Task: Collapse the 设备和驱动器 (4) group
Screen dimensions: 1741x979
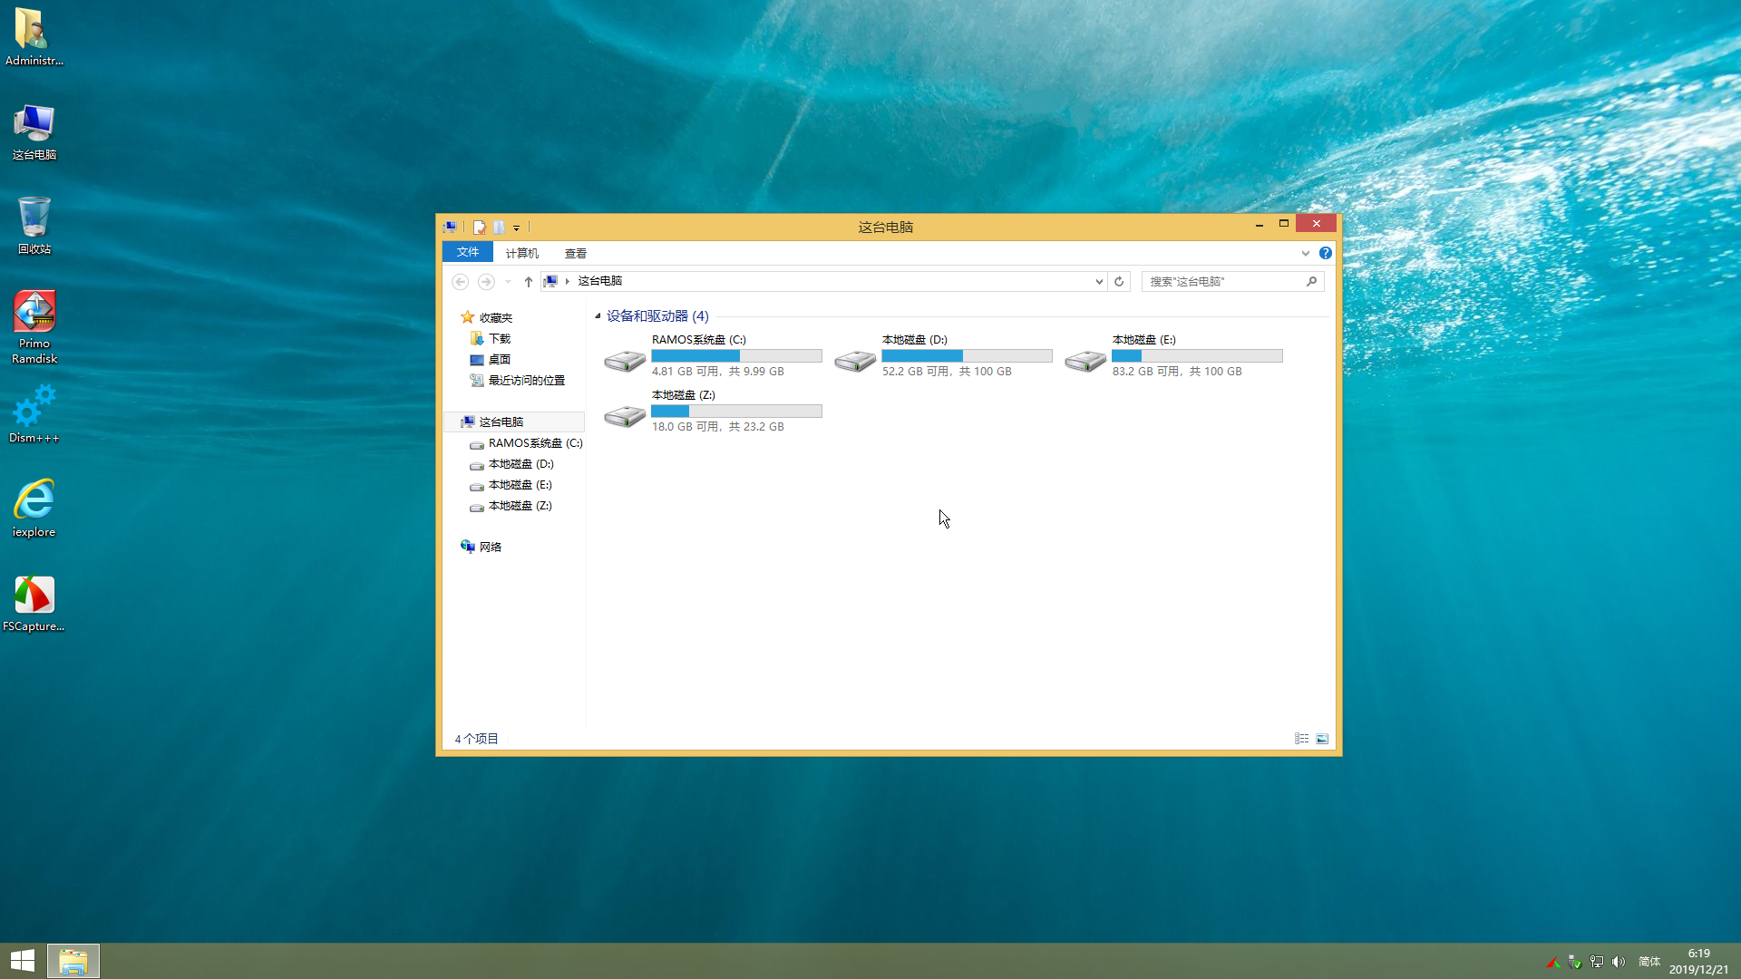Action: pyautogui.click(x=598, y=316)
